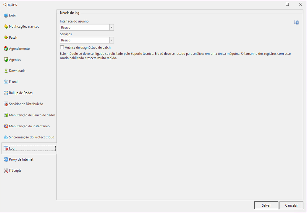Click the Rollup de Dados icon

6,93
